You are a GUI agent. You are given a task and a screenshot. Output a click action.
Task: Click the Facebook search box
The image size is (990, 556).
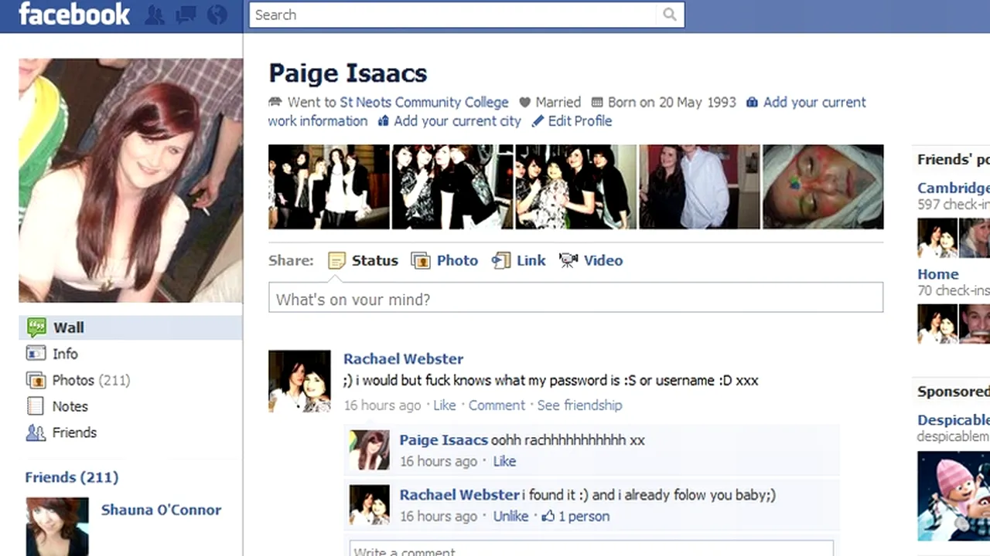[456, 15]
